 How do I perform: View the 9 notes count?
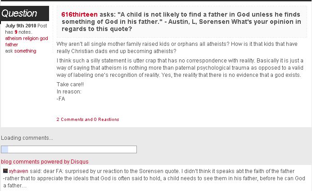click(16, 32)
